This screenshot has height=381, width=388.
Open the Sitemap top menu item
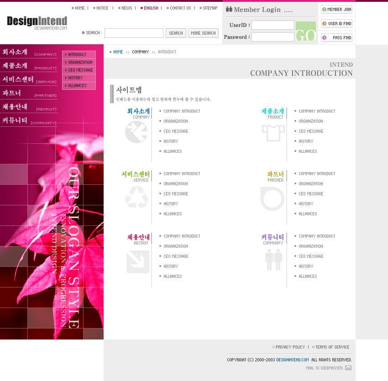[x=210, y=8]
